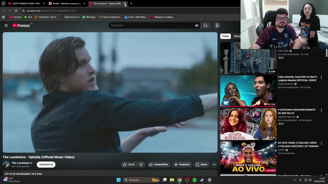
Task: Reload the page in Chrome
Action: 16,11
